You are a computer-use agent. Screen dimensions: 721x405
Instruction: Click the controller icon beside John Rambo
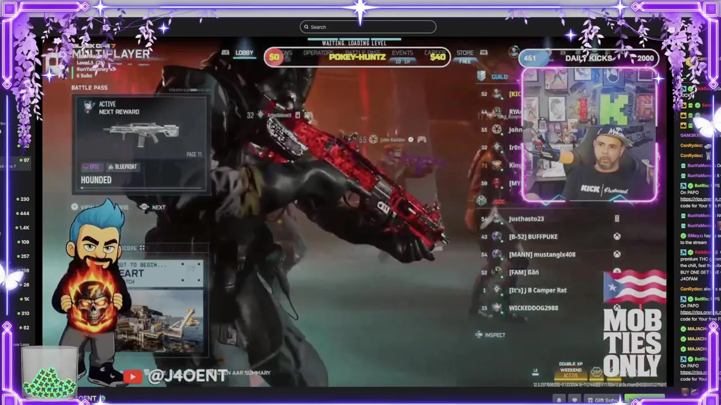[x=421, y=139]
